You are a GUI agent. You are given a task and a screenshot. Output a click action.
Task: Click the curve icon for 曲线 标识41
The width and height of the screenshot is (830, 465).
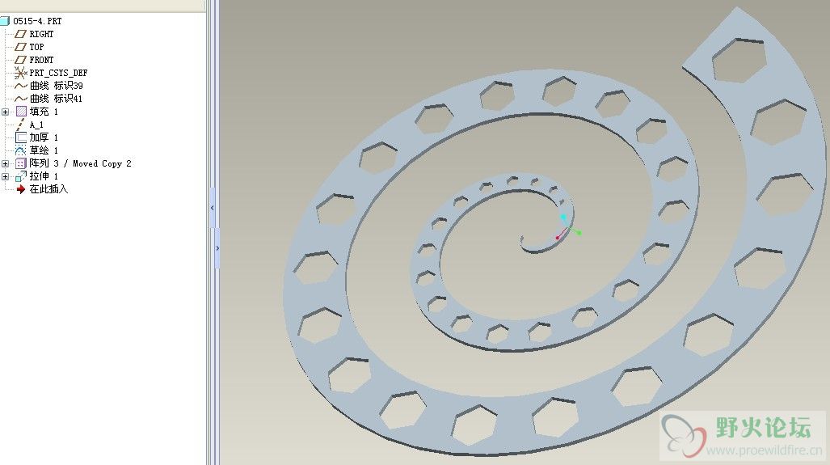21,99
